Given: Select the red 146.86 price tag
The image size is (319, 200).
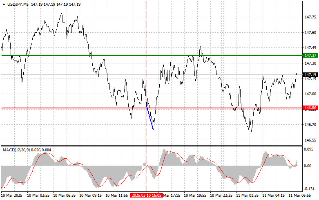Looking at the screenshot, I should 310,108.
